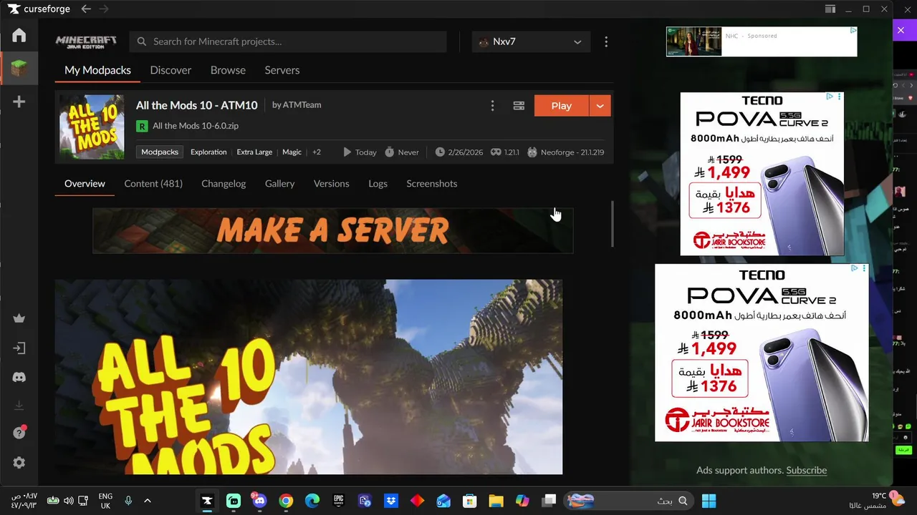Click the microphone icon in system tray

tap(128, 501)
